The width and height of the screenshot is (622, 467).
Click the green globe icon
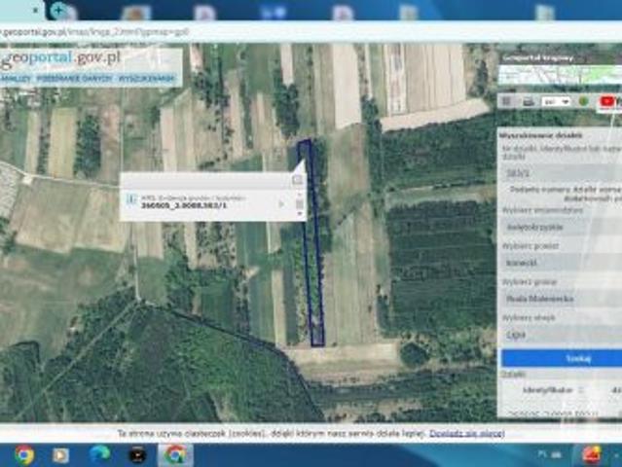click(583, 101)
